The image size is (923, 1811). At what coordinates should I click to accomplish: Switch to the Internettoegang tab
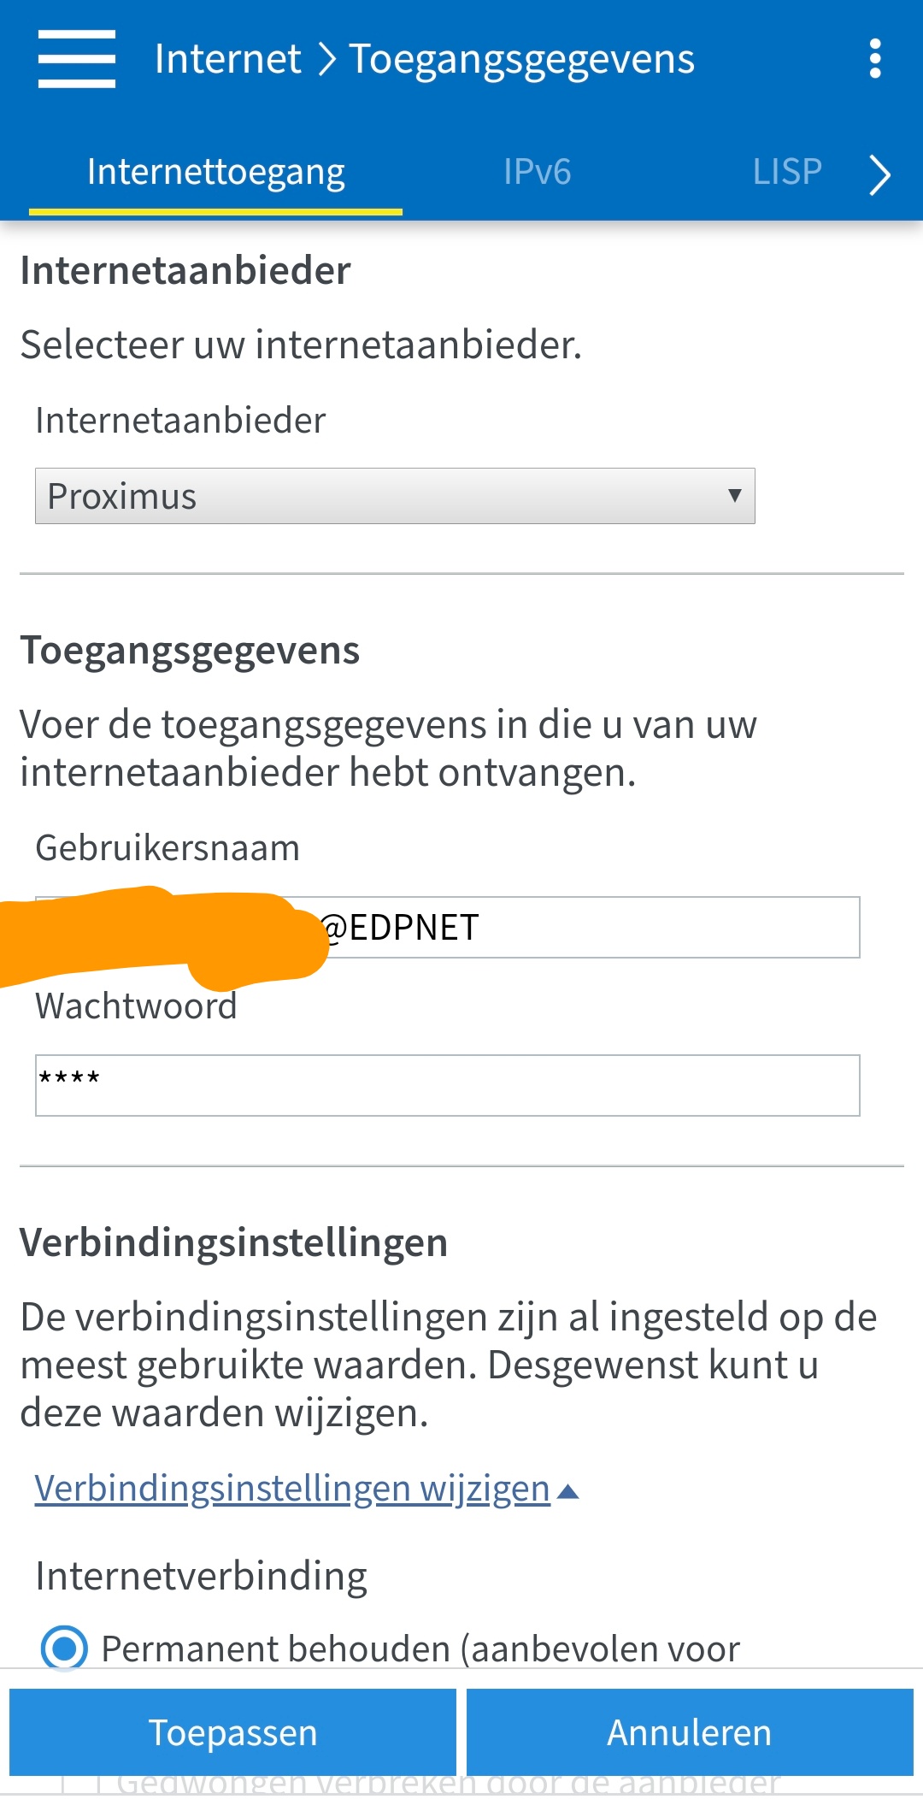coord(215,172)
